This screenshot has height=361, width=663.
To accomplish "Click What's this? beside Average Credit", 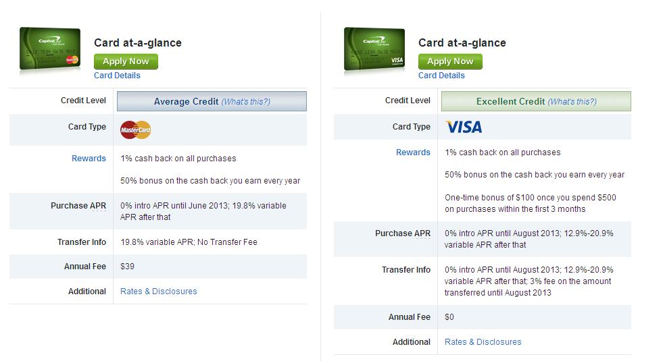I will [x=245, y=102].
